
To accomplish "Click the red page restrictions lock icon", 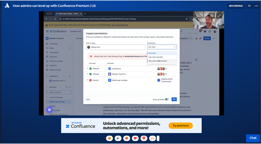I will click(x=196, y=38).
